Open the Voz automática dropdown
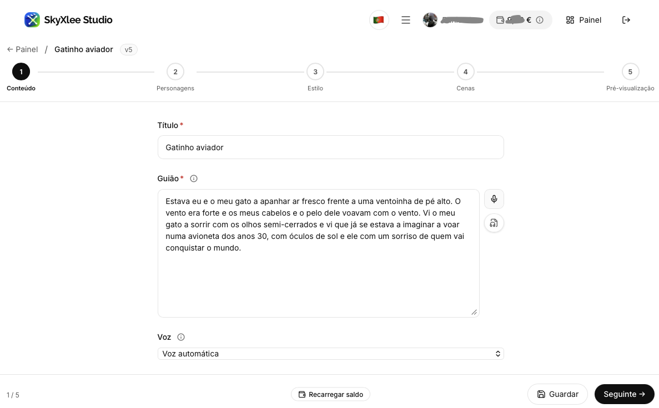Screen dimensions: 659x408 (331, 354)
